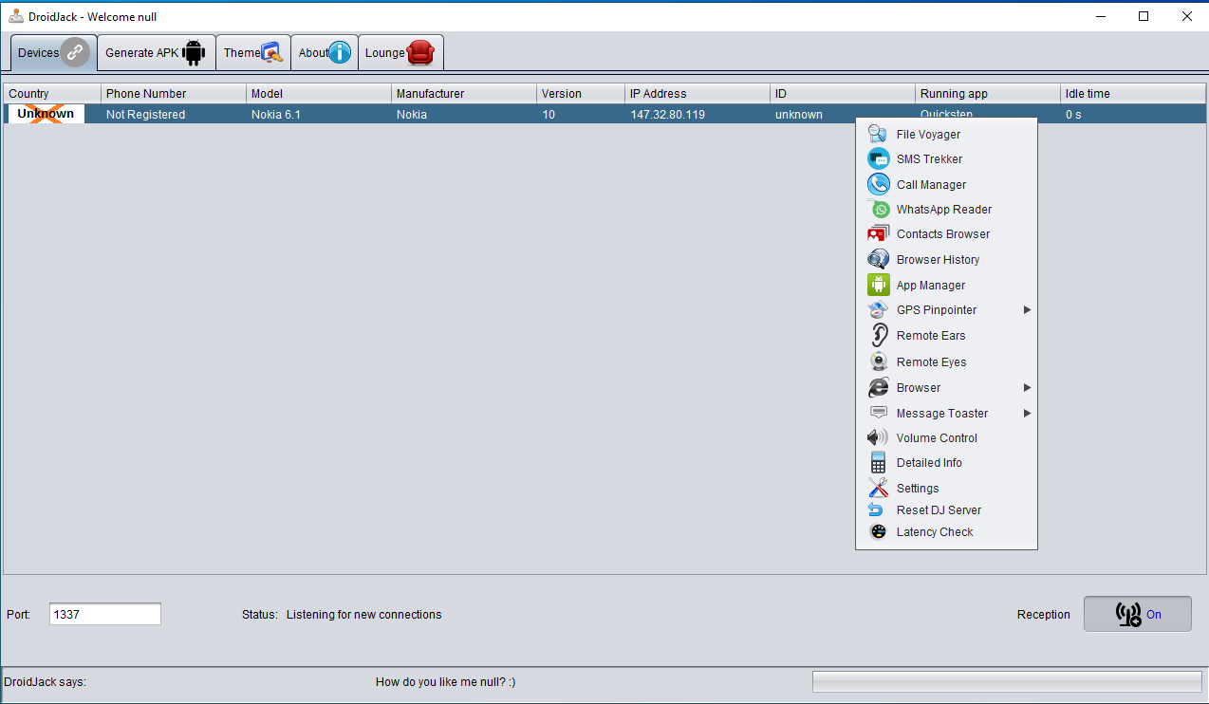The image size is (1209, 704).
Task: Click the File Voyager magnifier icon
Action: coord(878,135)
